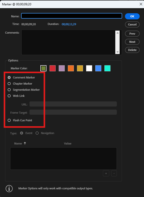Choose the orange marker color swatch
The width and height of the screenshot is (144, 197).
pos(71,68)
